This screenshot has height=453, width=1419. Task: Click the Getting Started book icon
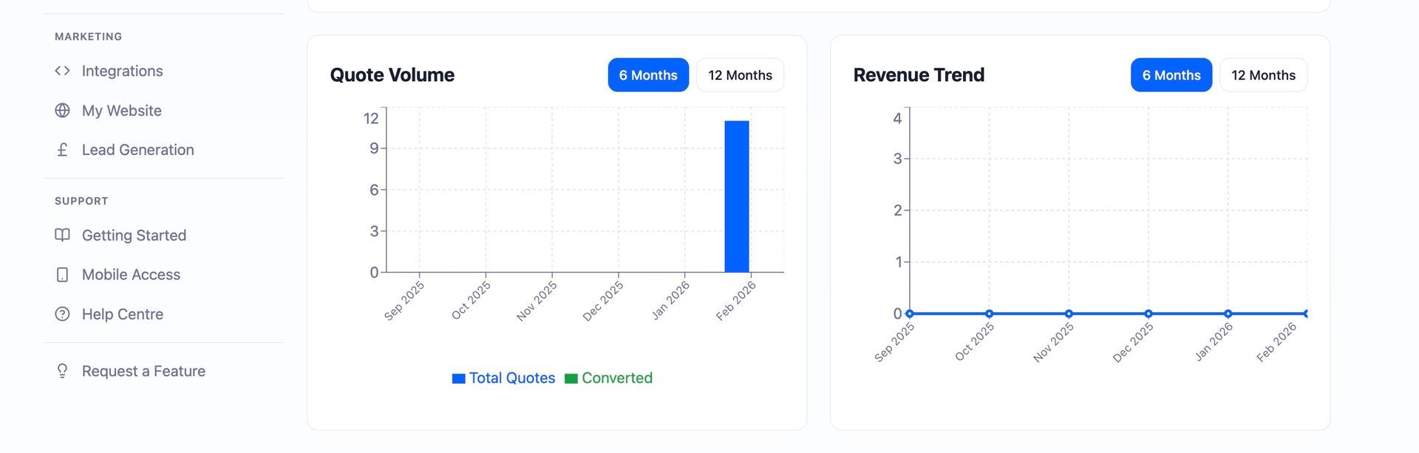[x=62, y=235]
